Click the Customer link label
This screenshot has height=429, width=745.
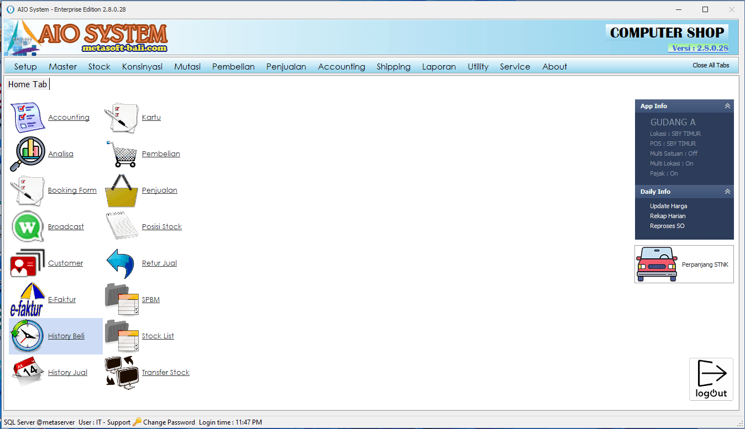(x=65, y=263)
